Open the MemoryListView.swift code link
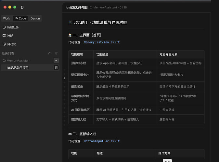 pyautogui.click(x=102, y=42)
